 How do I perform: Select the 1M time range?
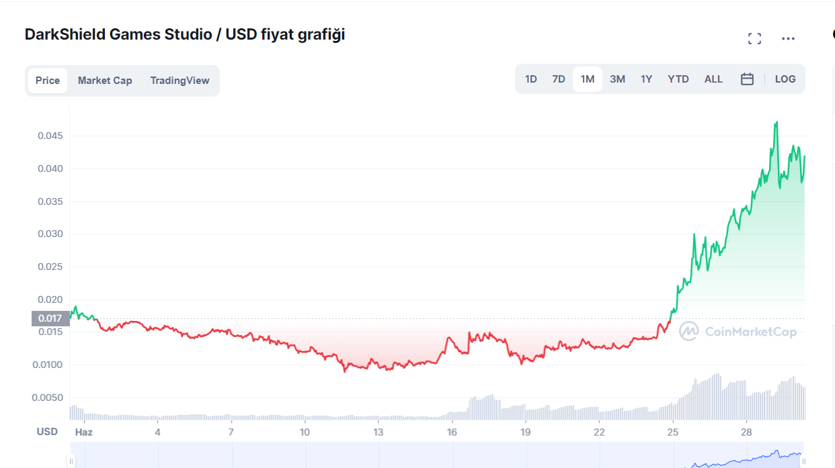pyautogui.click(x=587, y=79)
